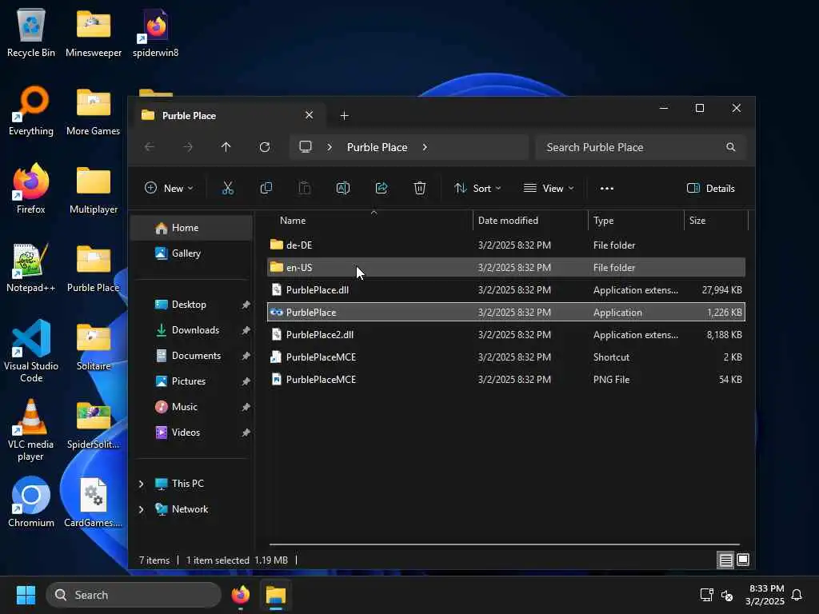Click the horizontal scrollbar in file list
This screenshot has height=614, width=819.
505,544
